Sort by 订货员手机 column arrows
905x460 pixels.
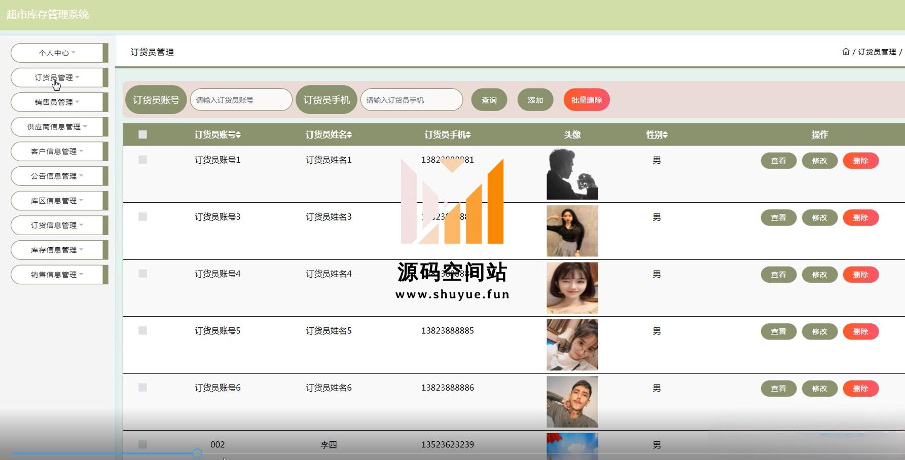tap(468, 135)
